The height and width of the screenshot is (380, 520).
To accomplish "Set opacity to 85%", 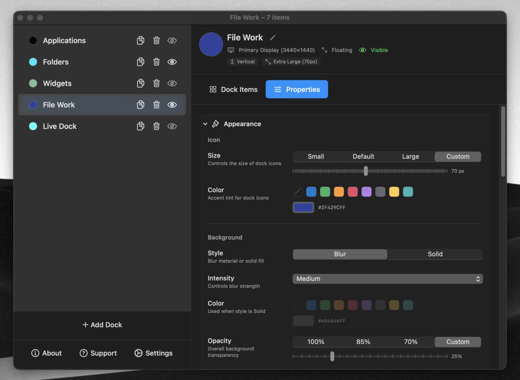I will pyautogui.click(x=363, y=342).
